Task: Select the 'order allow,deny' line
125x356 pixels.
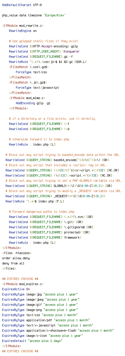Action: pyautogui.click(x=16, y=258)
